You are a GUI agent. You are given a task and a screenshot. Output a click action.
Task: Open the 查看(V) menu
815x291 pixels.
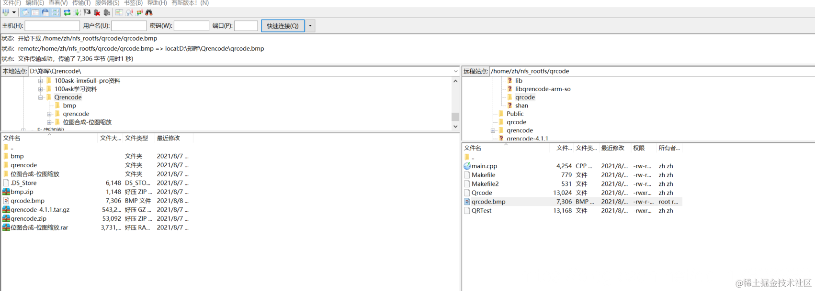(x=58, y=3)
